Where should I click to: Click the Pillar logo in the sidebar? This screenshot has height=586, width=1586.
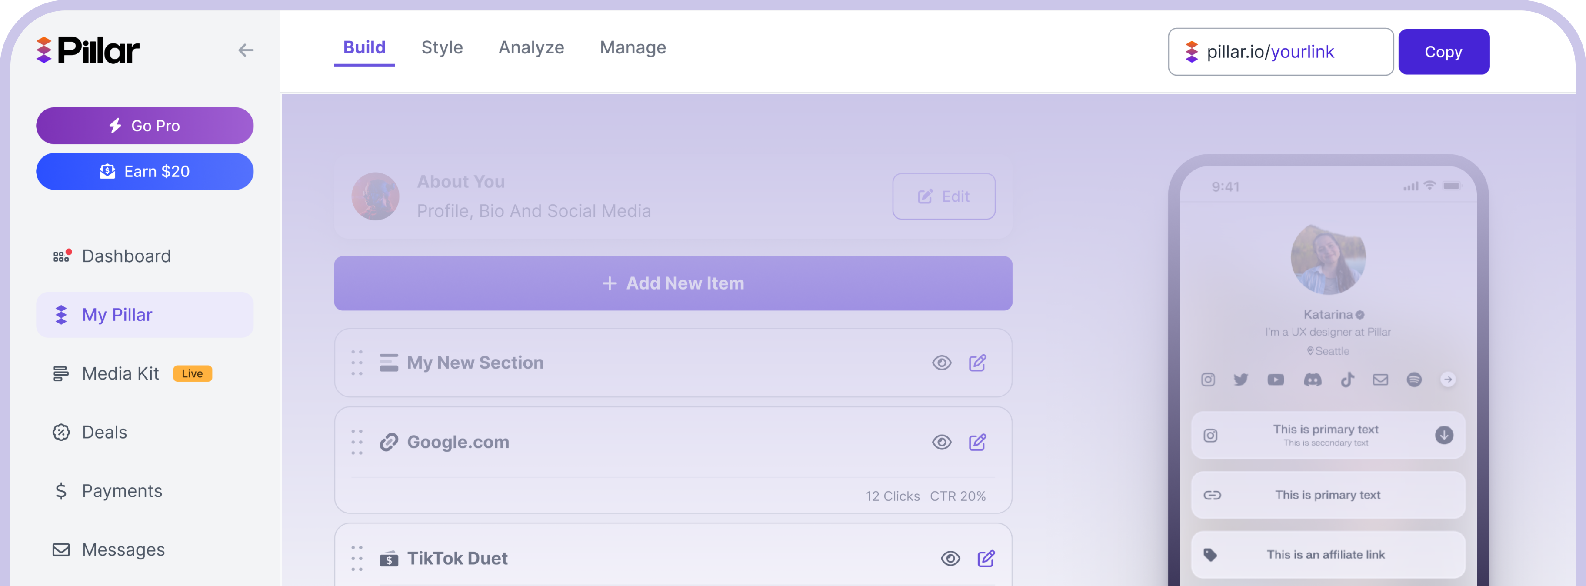(x=87, y=50)
